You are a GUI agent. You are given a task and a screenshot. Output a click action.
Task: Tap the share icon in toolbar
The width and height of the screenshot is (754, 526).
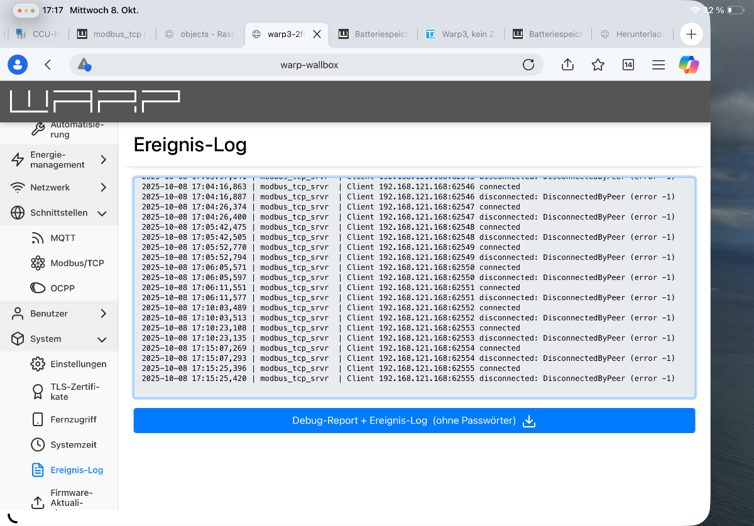[567, 65]
